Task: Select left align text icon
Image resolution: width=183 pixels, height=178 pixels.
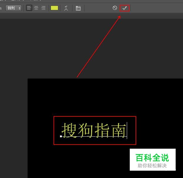Action: pyautogui.click(x=29, y=8)
